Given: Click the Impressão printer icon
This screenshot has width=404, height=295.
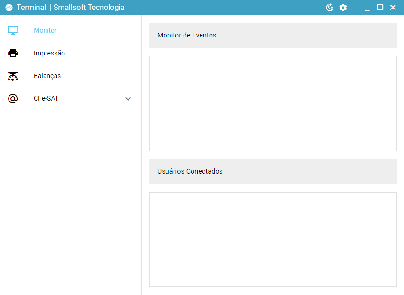Looking at the screenshot, I should tap(13, 53).
